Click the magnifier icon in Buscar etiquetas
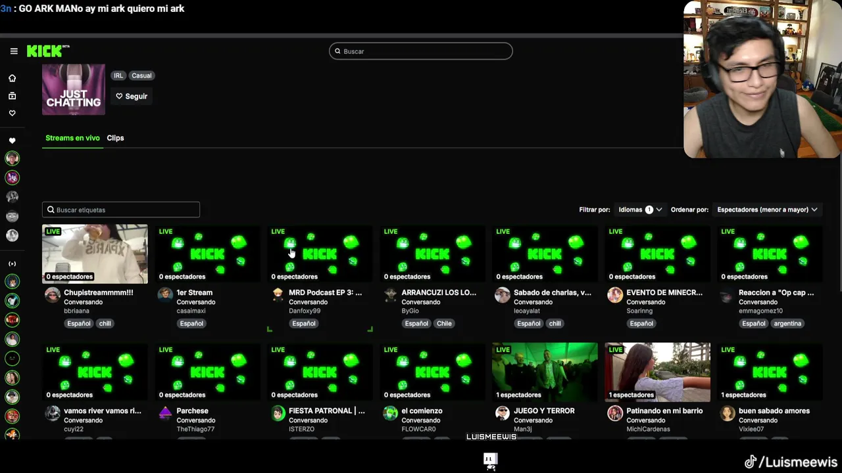The height and width of the screenshot is (473, 842). [51, 210]
